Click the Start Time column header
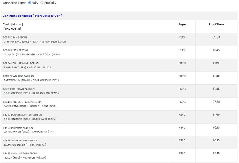The image size is (239, 163). click(x=216, y=24)
